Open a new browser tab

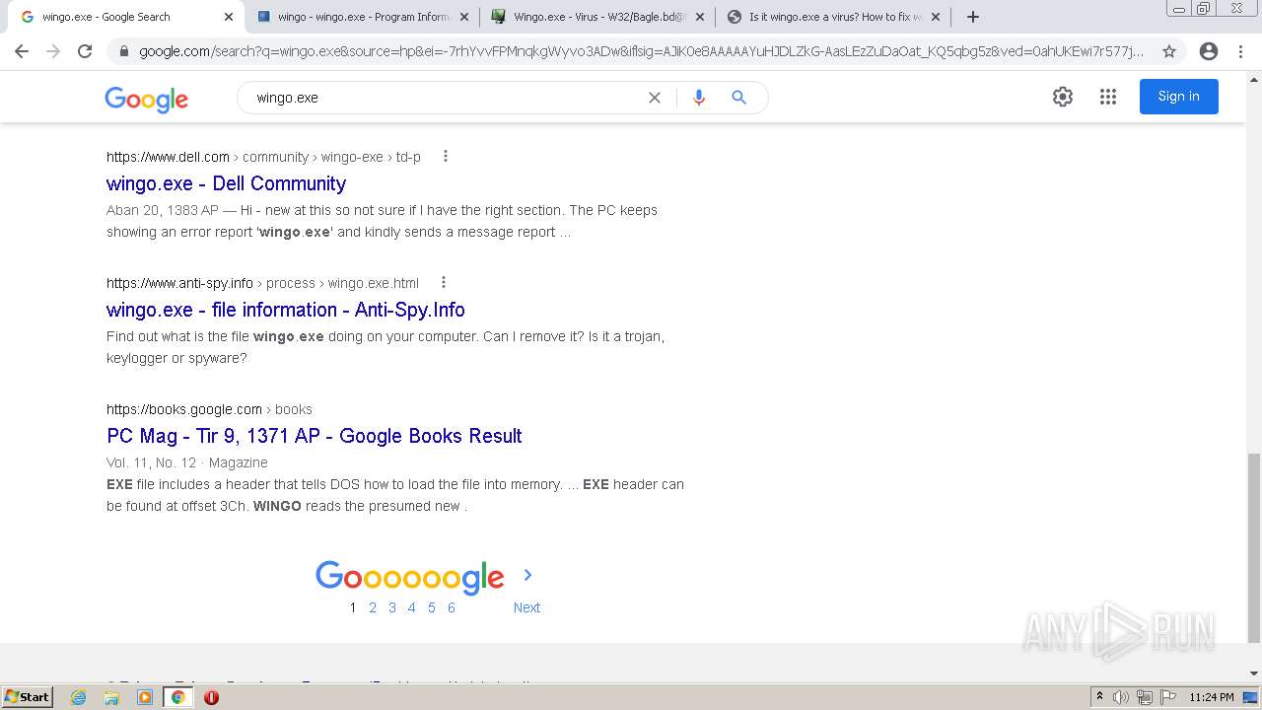(x=973, y=17)
